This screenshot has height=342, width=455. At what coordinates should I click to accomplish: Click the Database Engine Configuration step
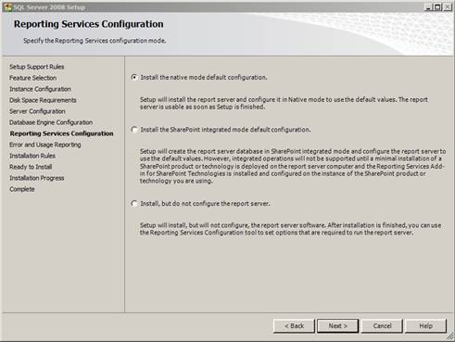pyautogui.click(x=51, y=122)
